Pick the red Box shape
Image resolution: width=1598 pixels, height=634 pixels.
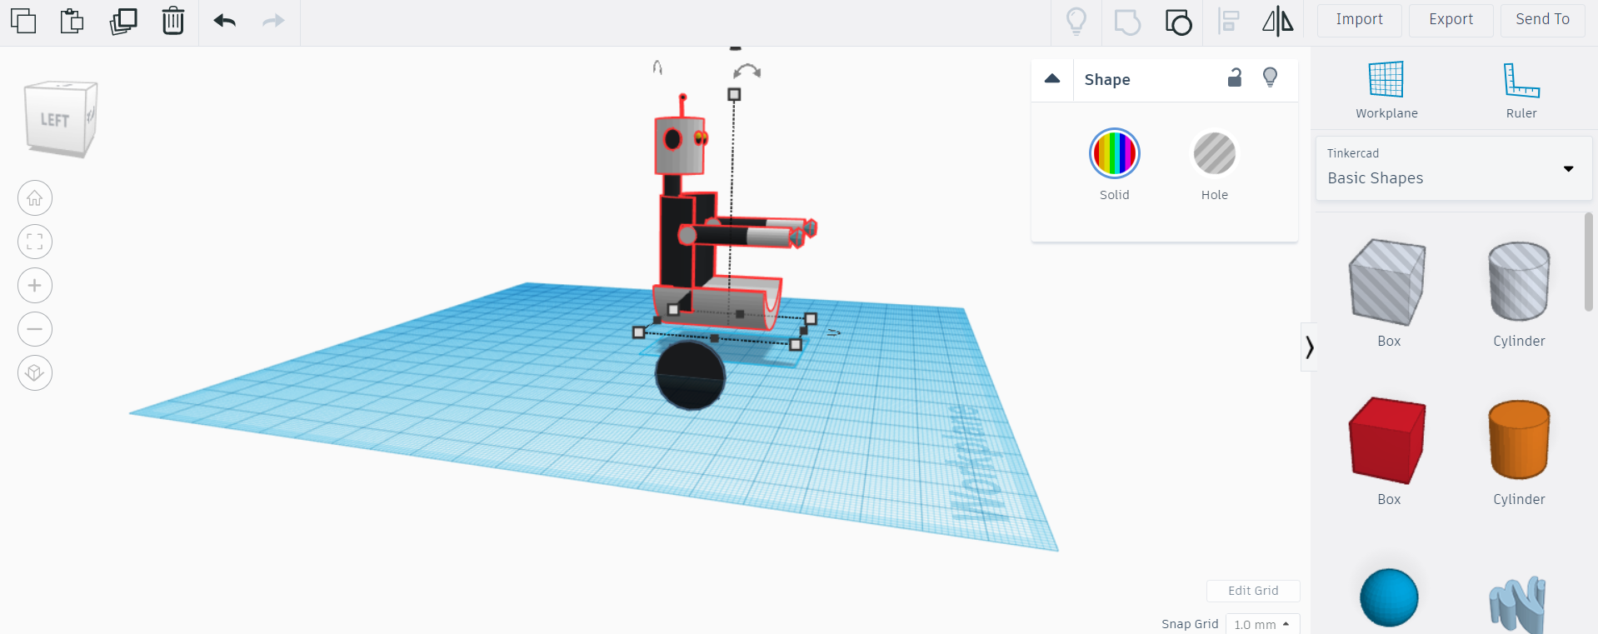tap(1387, 440)
